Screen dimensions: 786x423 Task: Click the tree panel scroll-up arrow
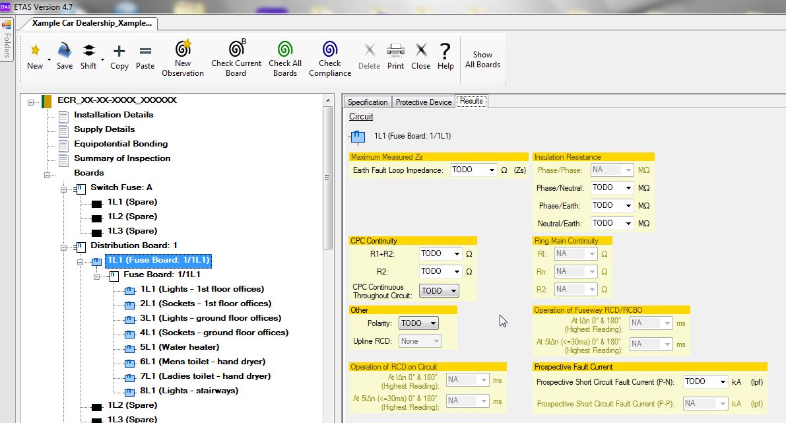pos(328,100)
